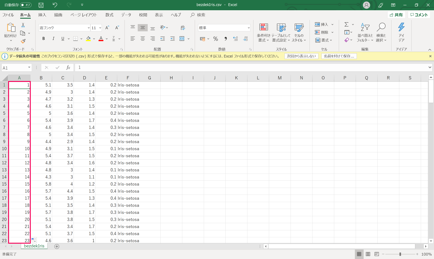Align text right

(153, 39)
